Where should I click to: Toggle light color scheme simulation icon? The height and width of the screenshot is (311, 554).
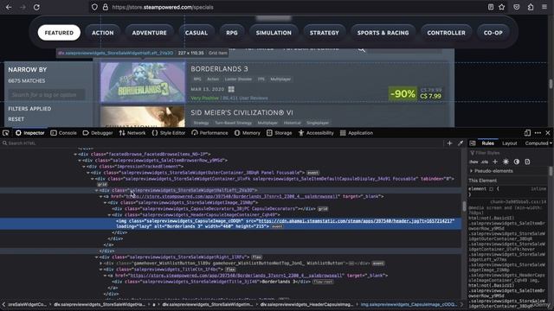[x=506, y=162]
